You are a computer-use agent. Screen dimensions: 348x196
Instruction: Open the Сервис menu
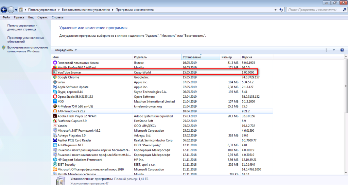(42, 17)
